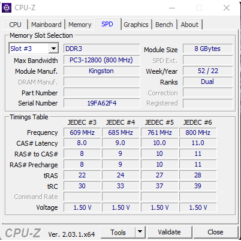
Task: Click the JEDEC #5 column header
Action: [x=159, y=122]
